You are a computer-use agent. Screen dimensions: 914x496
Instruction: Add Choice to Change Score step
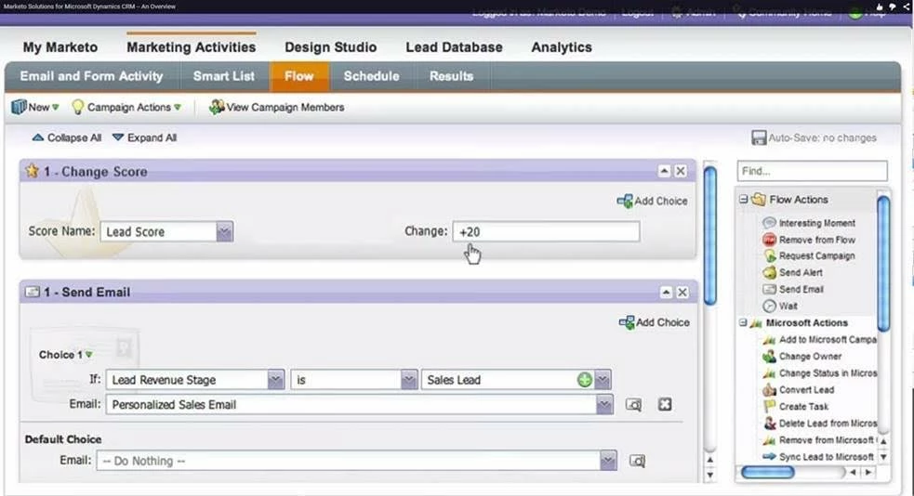point(653,201)
